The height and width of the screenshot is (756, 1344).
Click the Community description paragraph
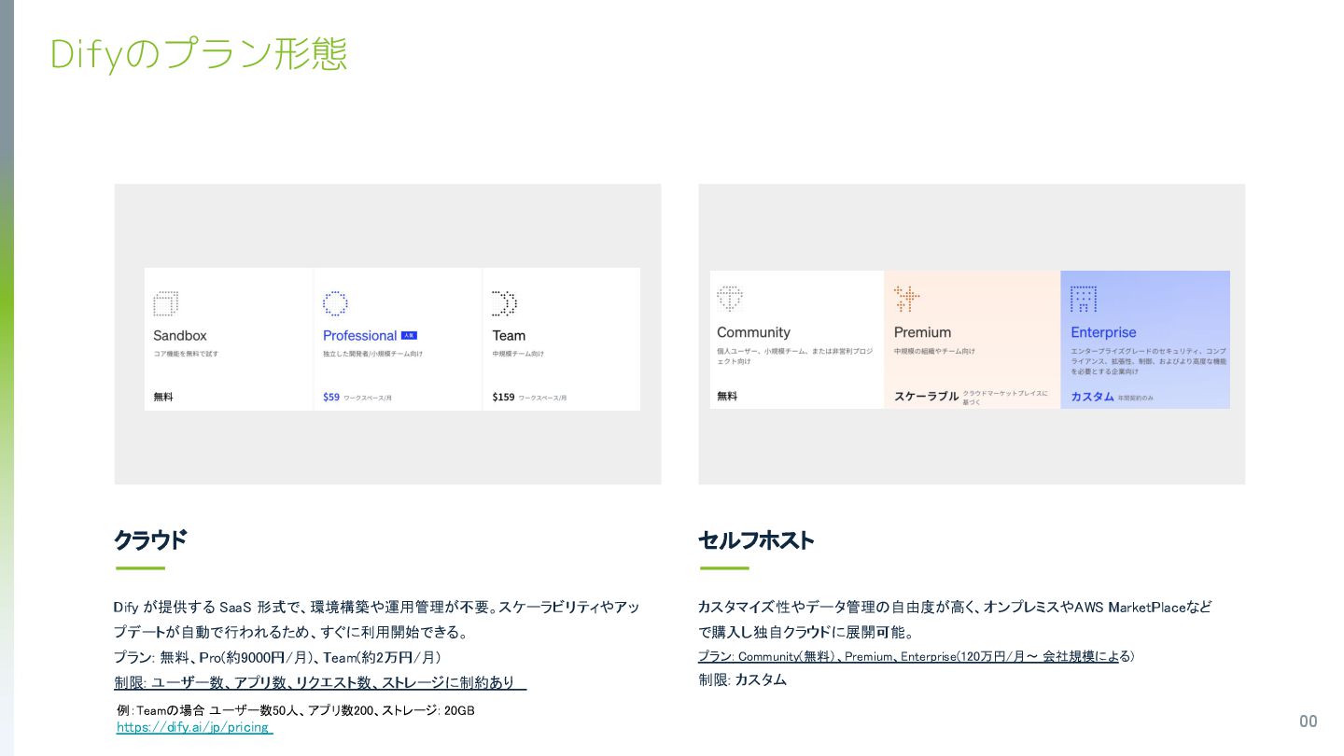point(795,356)
